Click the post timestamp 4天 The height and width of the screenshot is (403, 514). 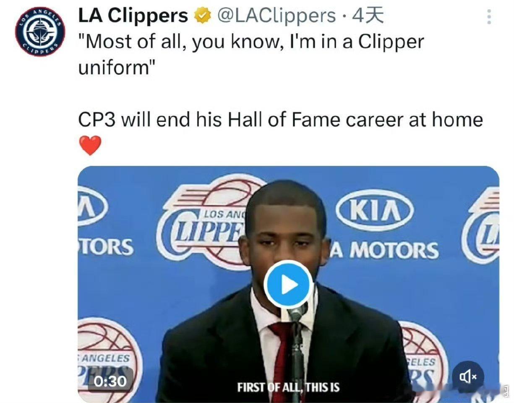(x=368, y=16)
